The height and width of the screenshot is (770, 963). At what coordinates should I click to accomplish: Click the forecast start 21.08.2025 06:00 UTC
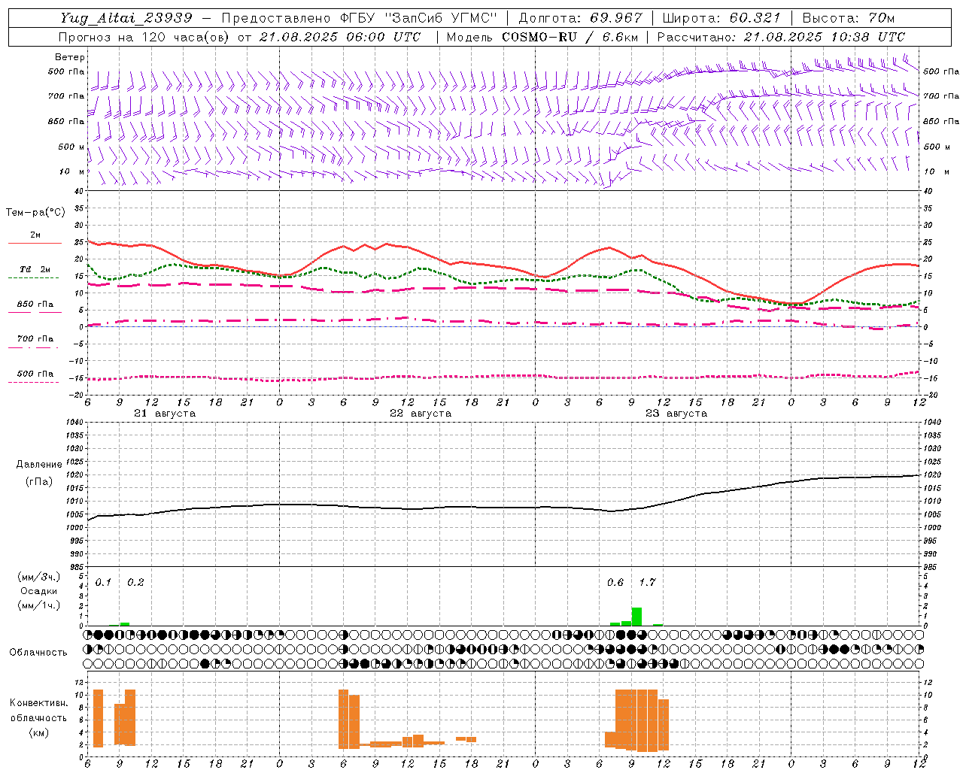(340, 37)
